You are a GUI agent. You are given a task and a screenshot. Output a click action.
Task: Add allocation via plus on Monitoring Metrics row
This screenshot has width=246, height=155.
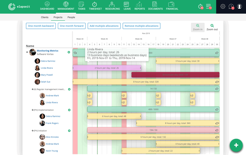tap(69, 52)
